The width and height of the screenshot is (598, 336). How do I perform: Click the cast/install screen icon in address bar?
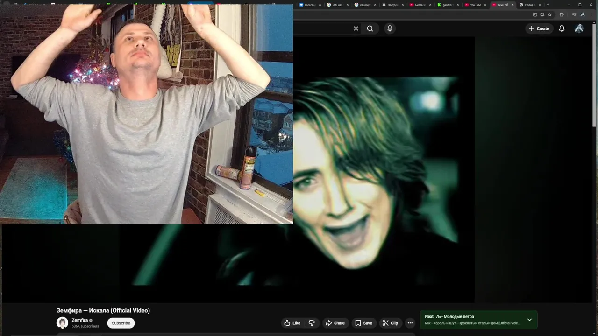(542, 14)
